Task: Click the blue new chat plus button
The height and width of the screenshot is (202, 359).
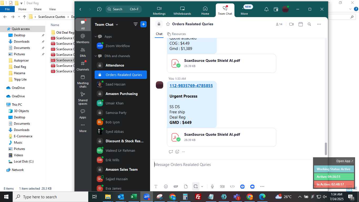Action: tap(143, 24)
